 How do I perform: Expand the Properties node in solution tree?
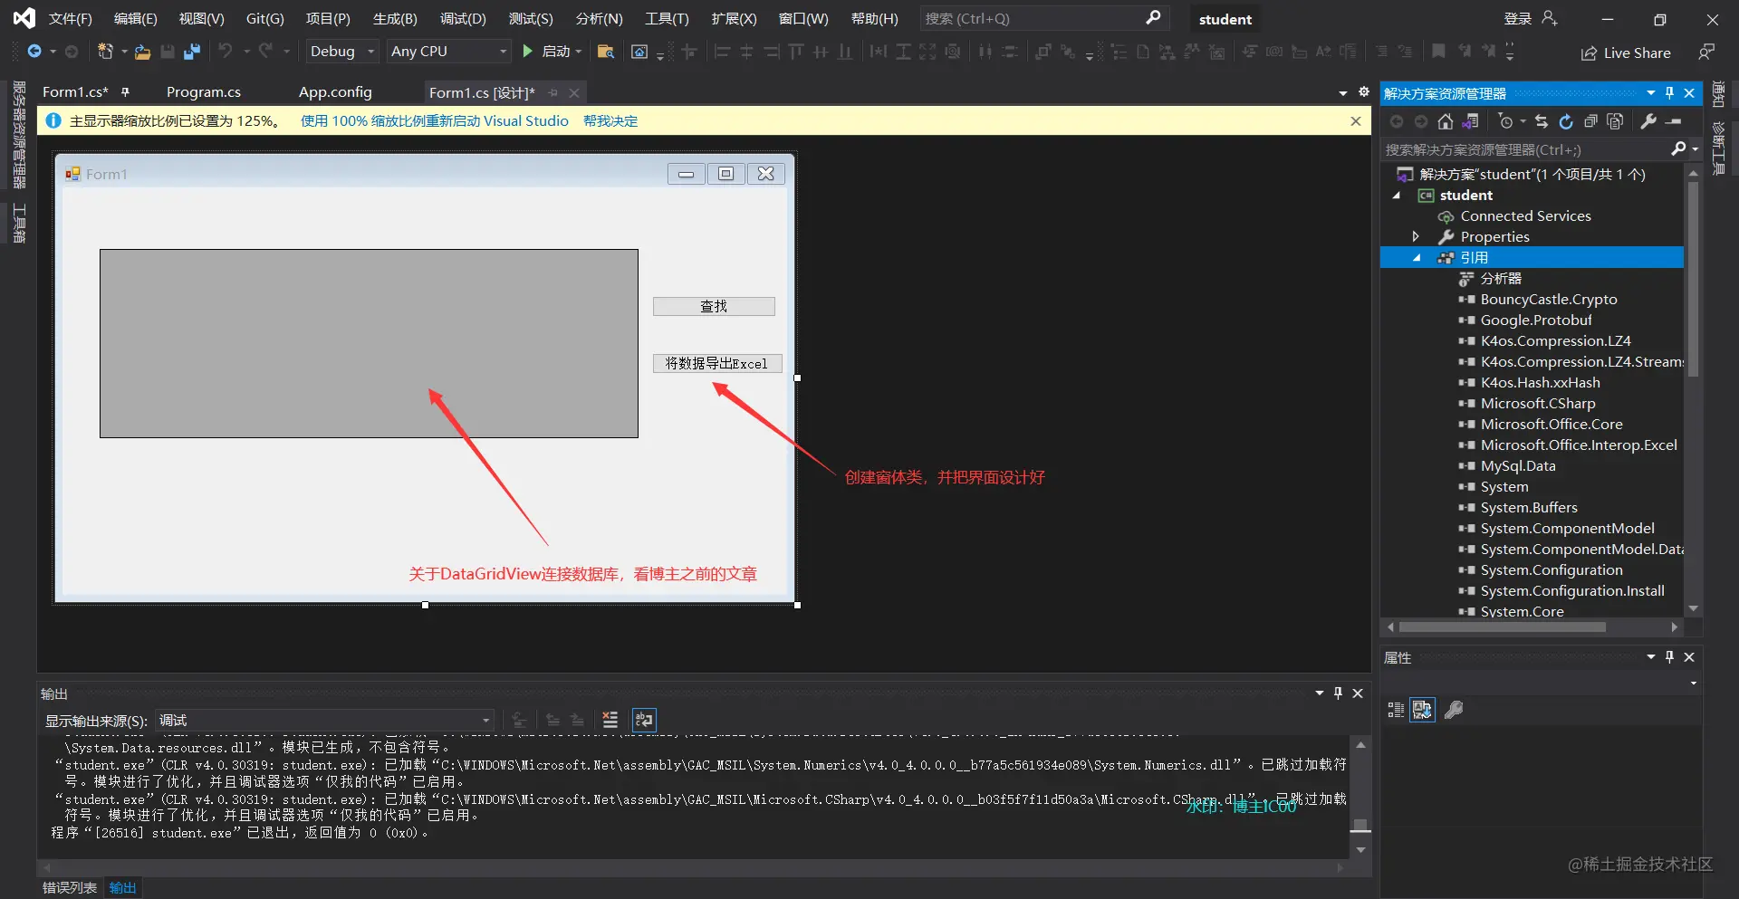point(1416,237)
